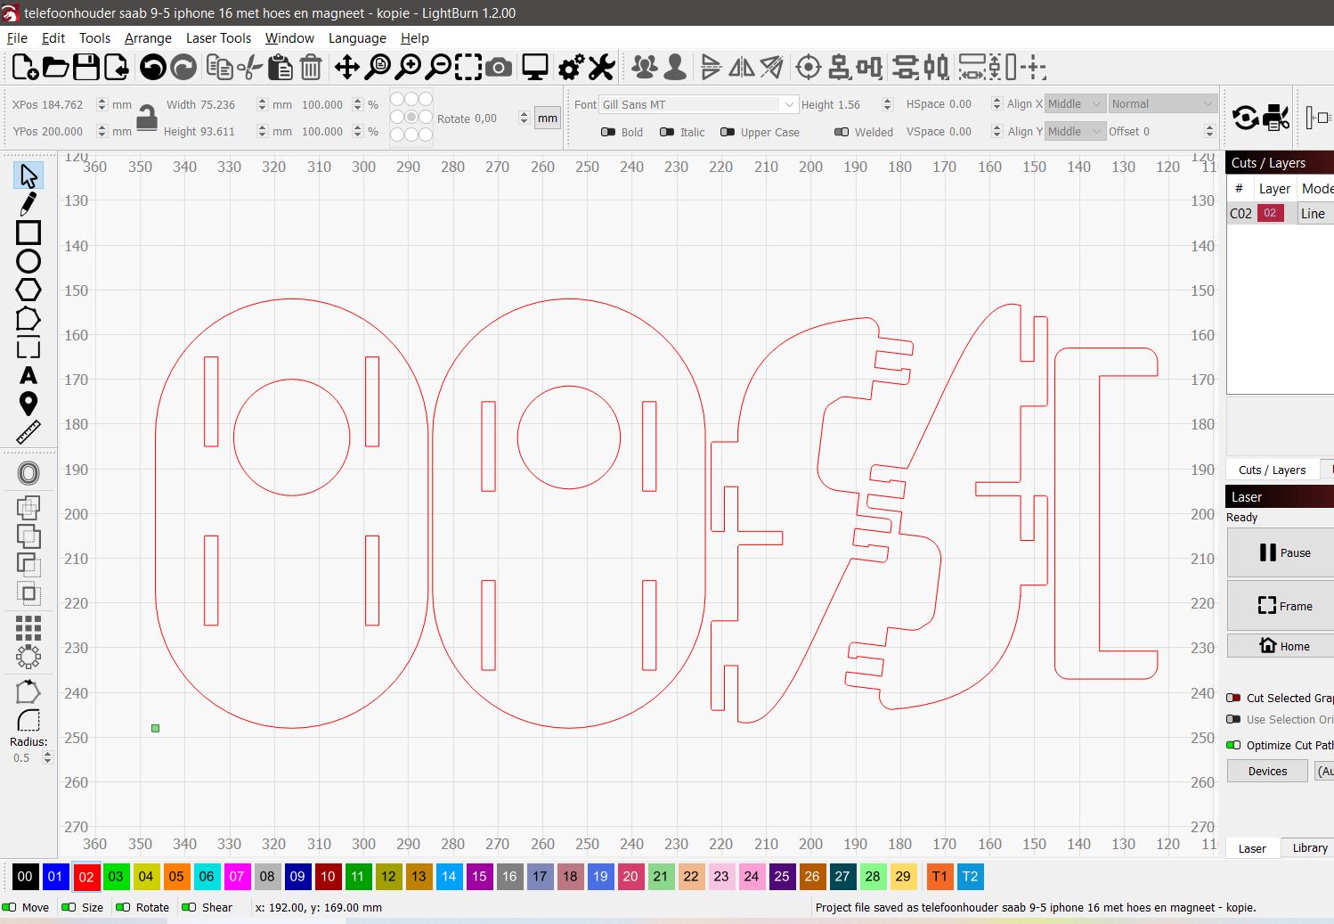This screenshot has width=1334, height=924.
Task: Pick color swatch 00 in palette
Action: [25, 877]
